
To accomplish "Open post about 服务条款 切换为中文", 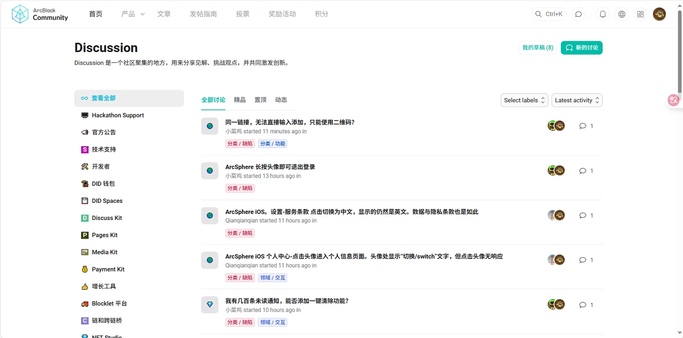I will point(352,212).
